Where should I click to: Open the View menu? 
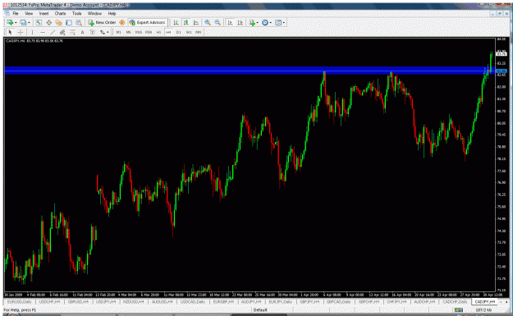pos(29,13)
